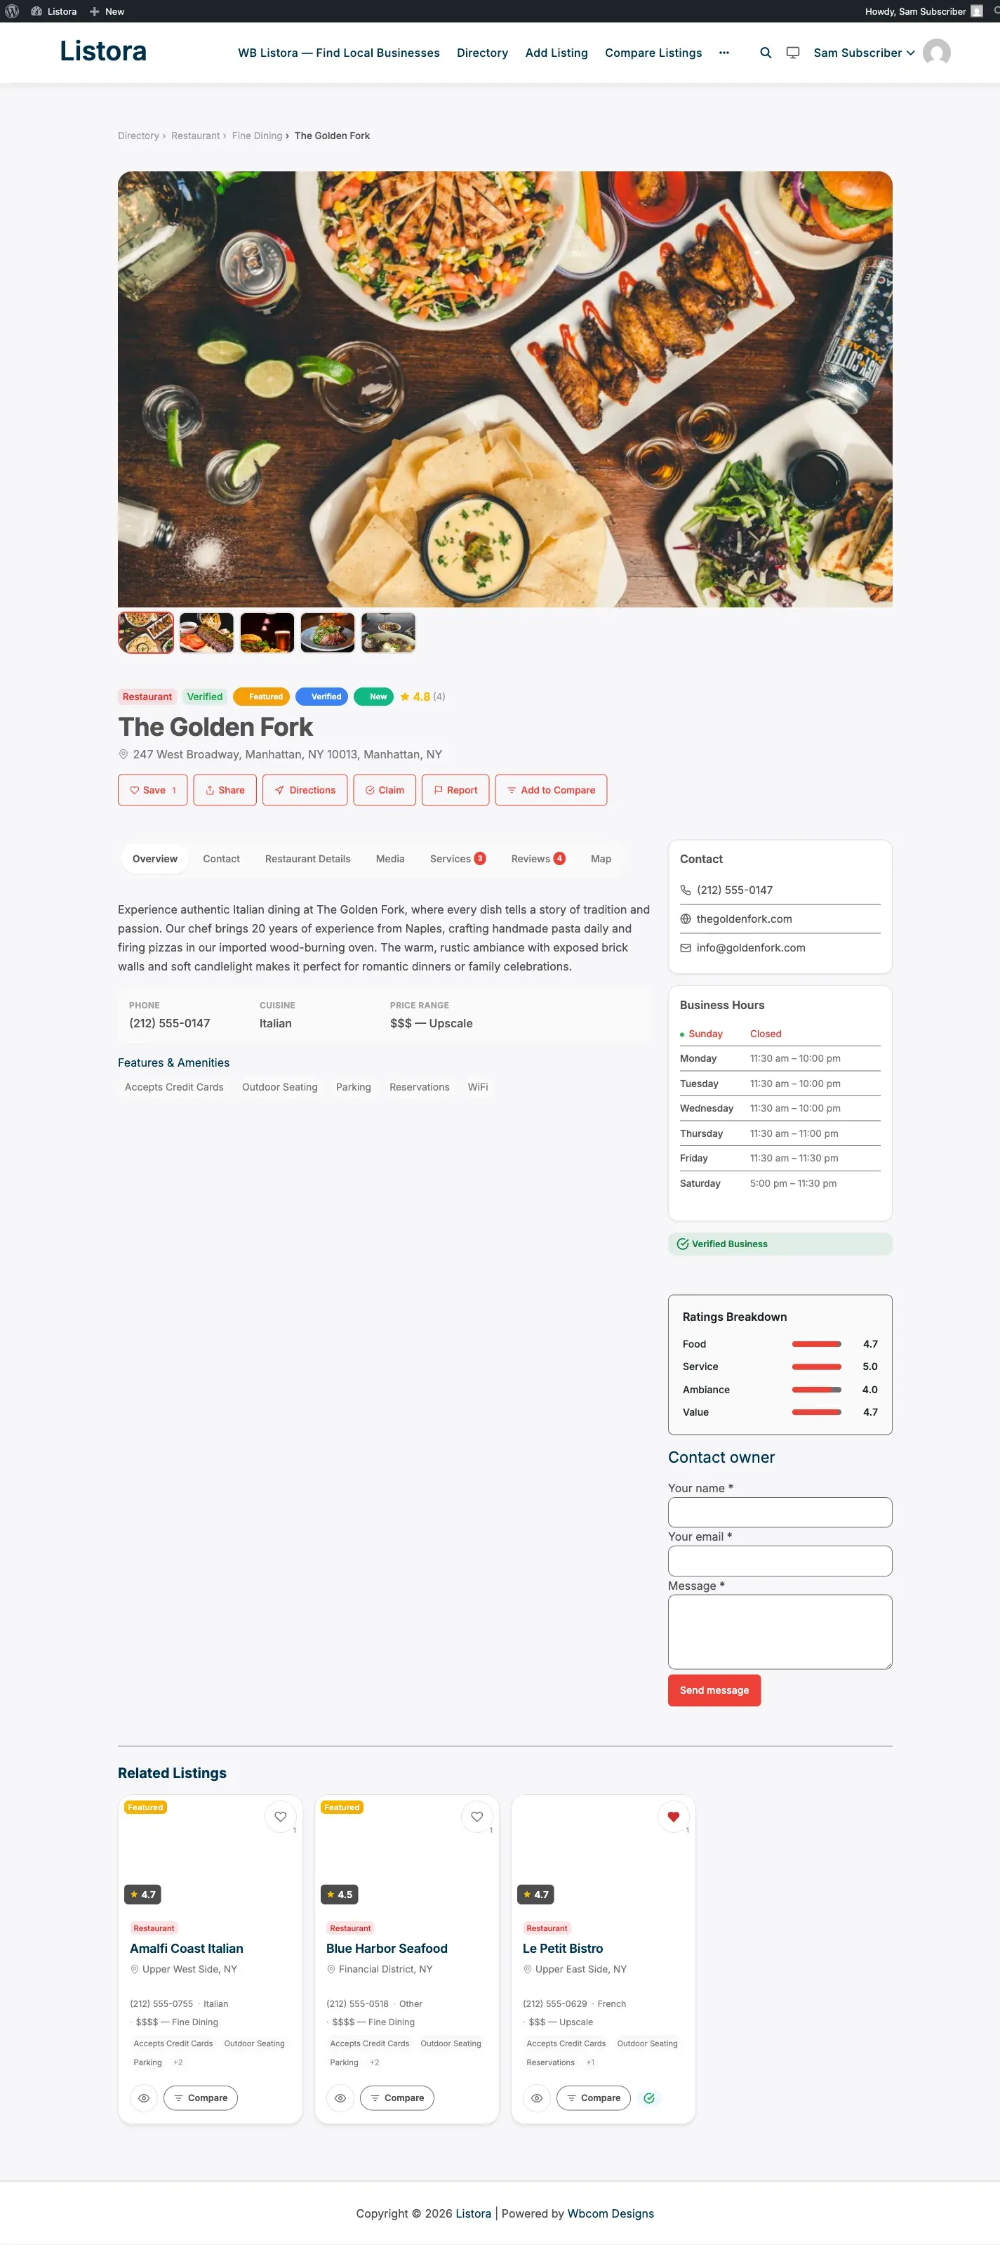Click quick-view eye on Blue Harbor Seafood card
This screenshot has width=1000, height=2245.
click(340, 2098)
